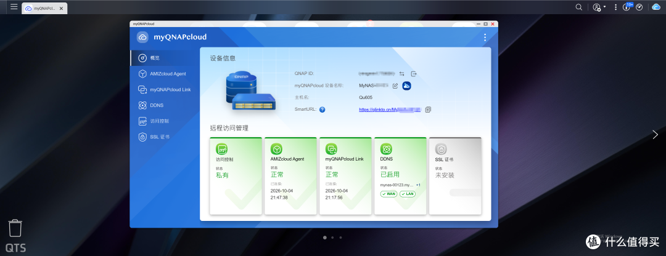
Task: Click the hostname value Qu605
Action: coord(366,97)
